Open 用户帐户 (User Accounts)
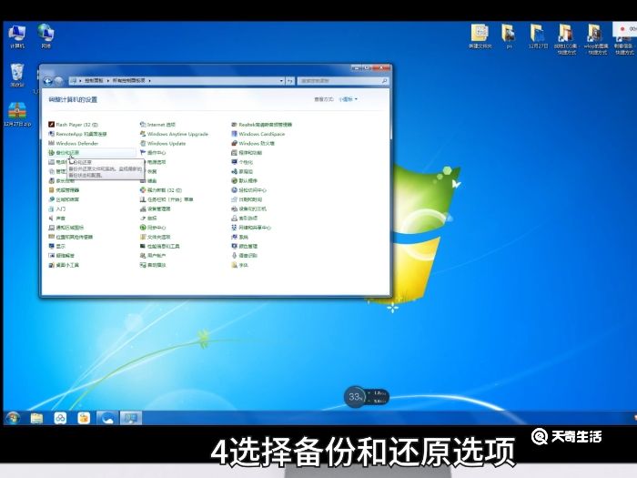637x478 pixels. 153,256
